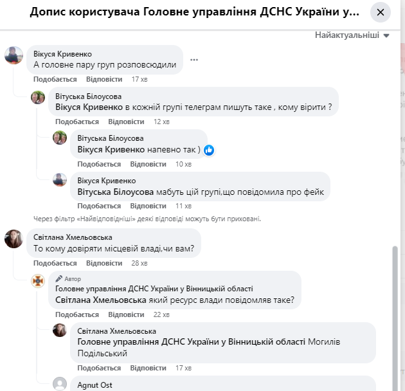Click Світлана Хмельовська's avatar on her top comment
This screenshot has width=405, height=391.
pyautogui.click(x=15, y=239)
